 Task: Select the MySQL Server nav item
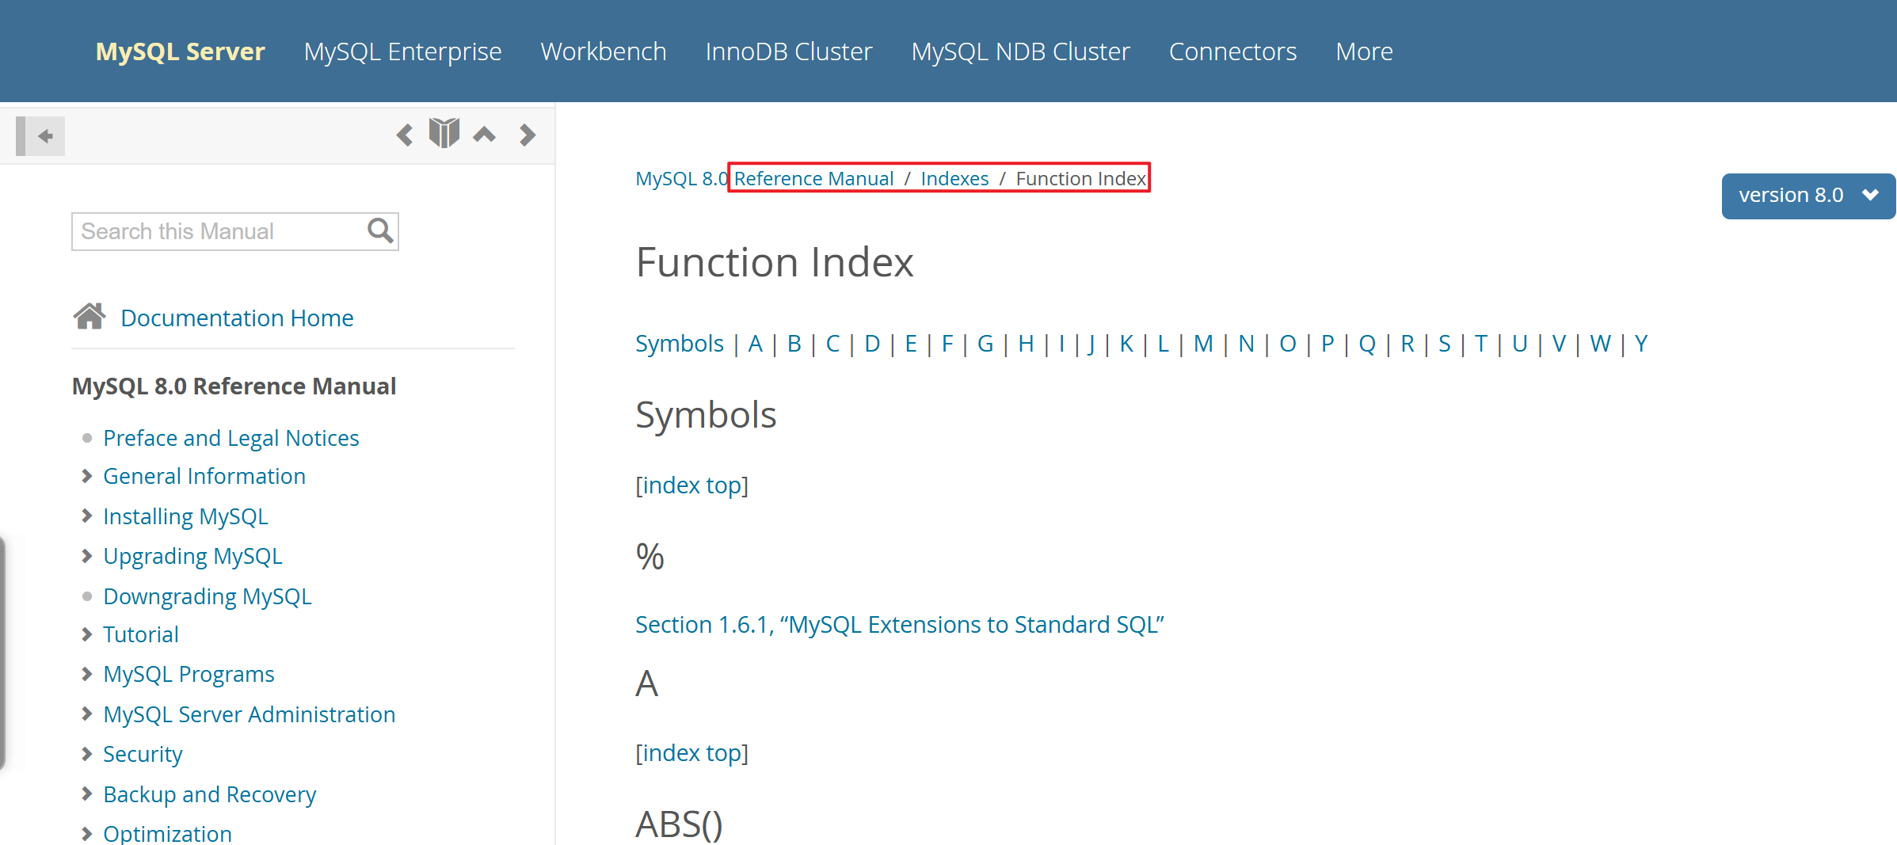[181, 51]
